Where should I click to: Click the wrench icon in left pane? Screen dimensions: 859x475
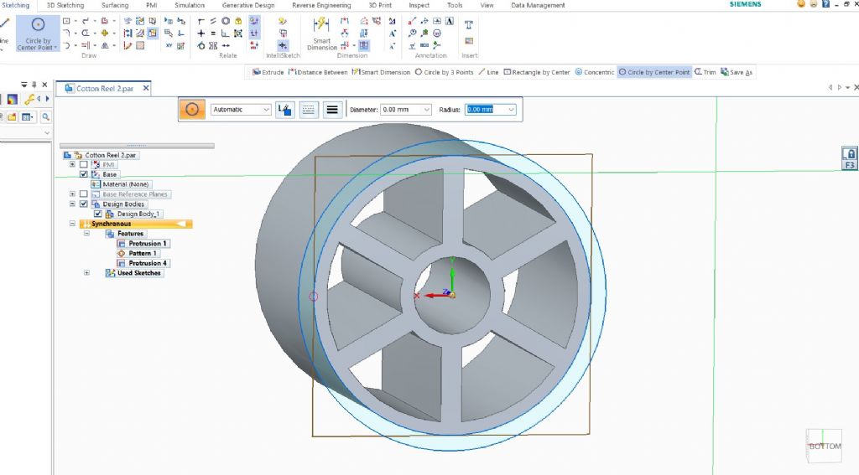(x=29, y=99)
